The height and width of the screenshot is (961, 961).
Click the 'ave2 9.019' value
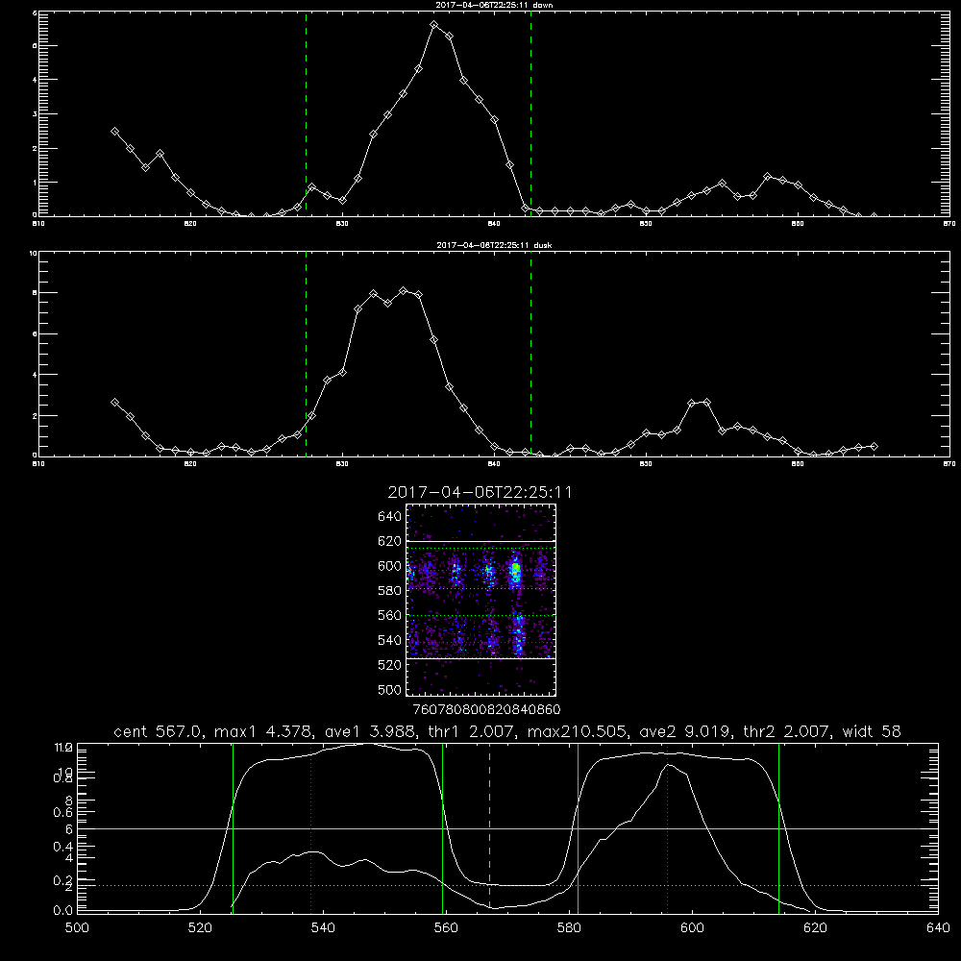click(684, 731)
